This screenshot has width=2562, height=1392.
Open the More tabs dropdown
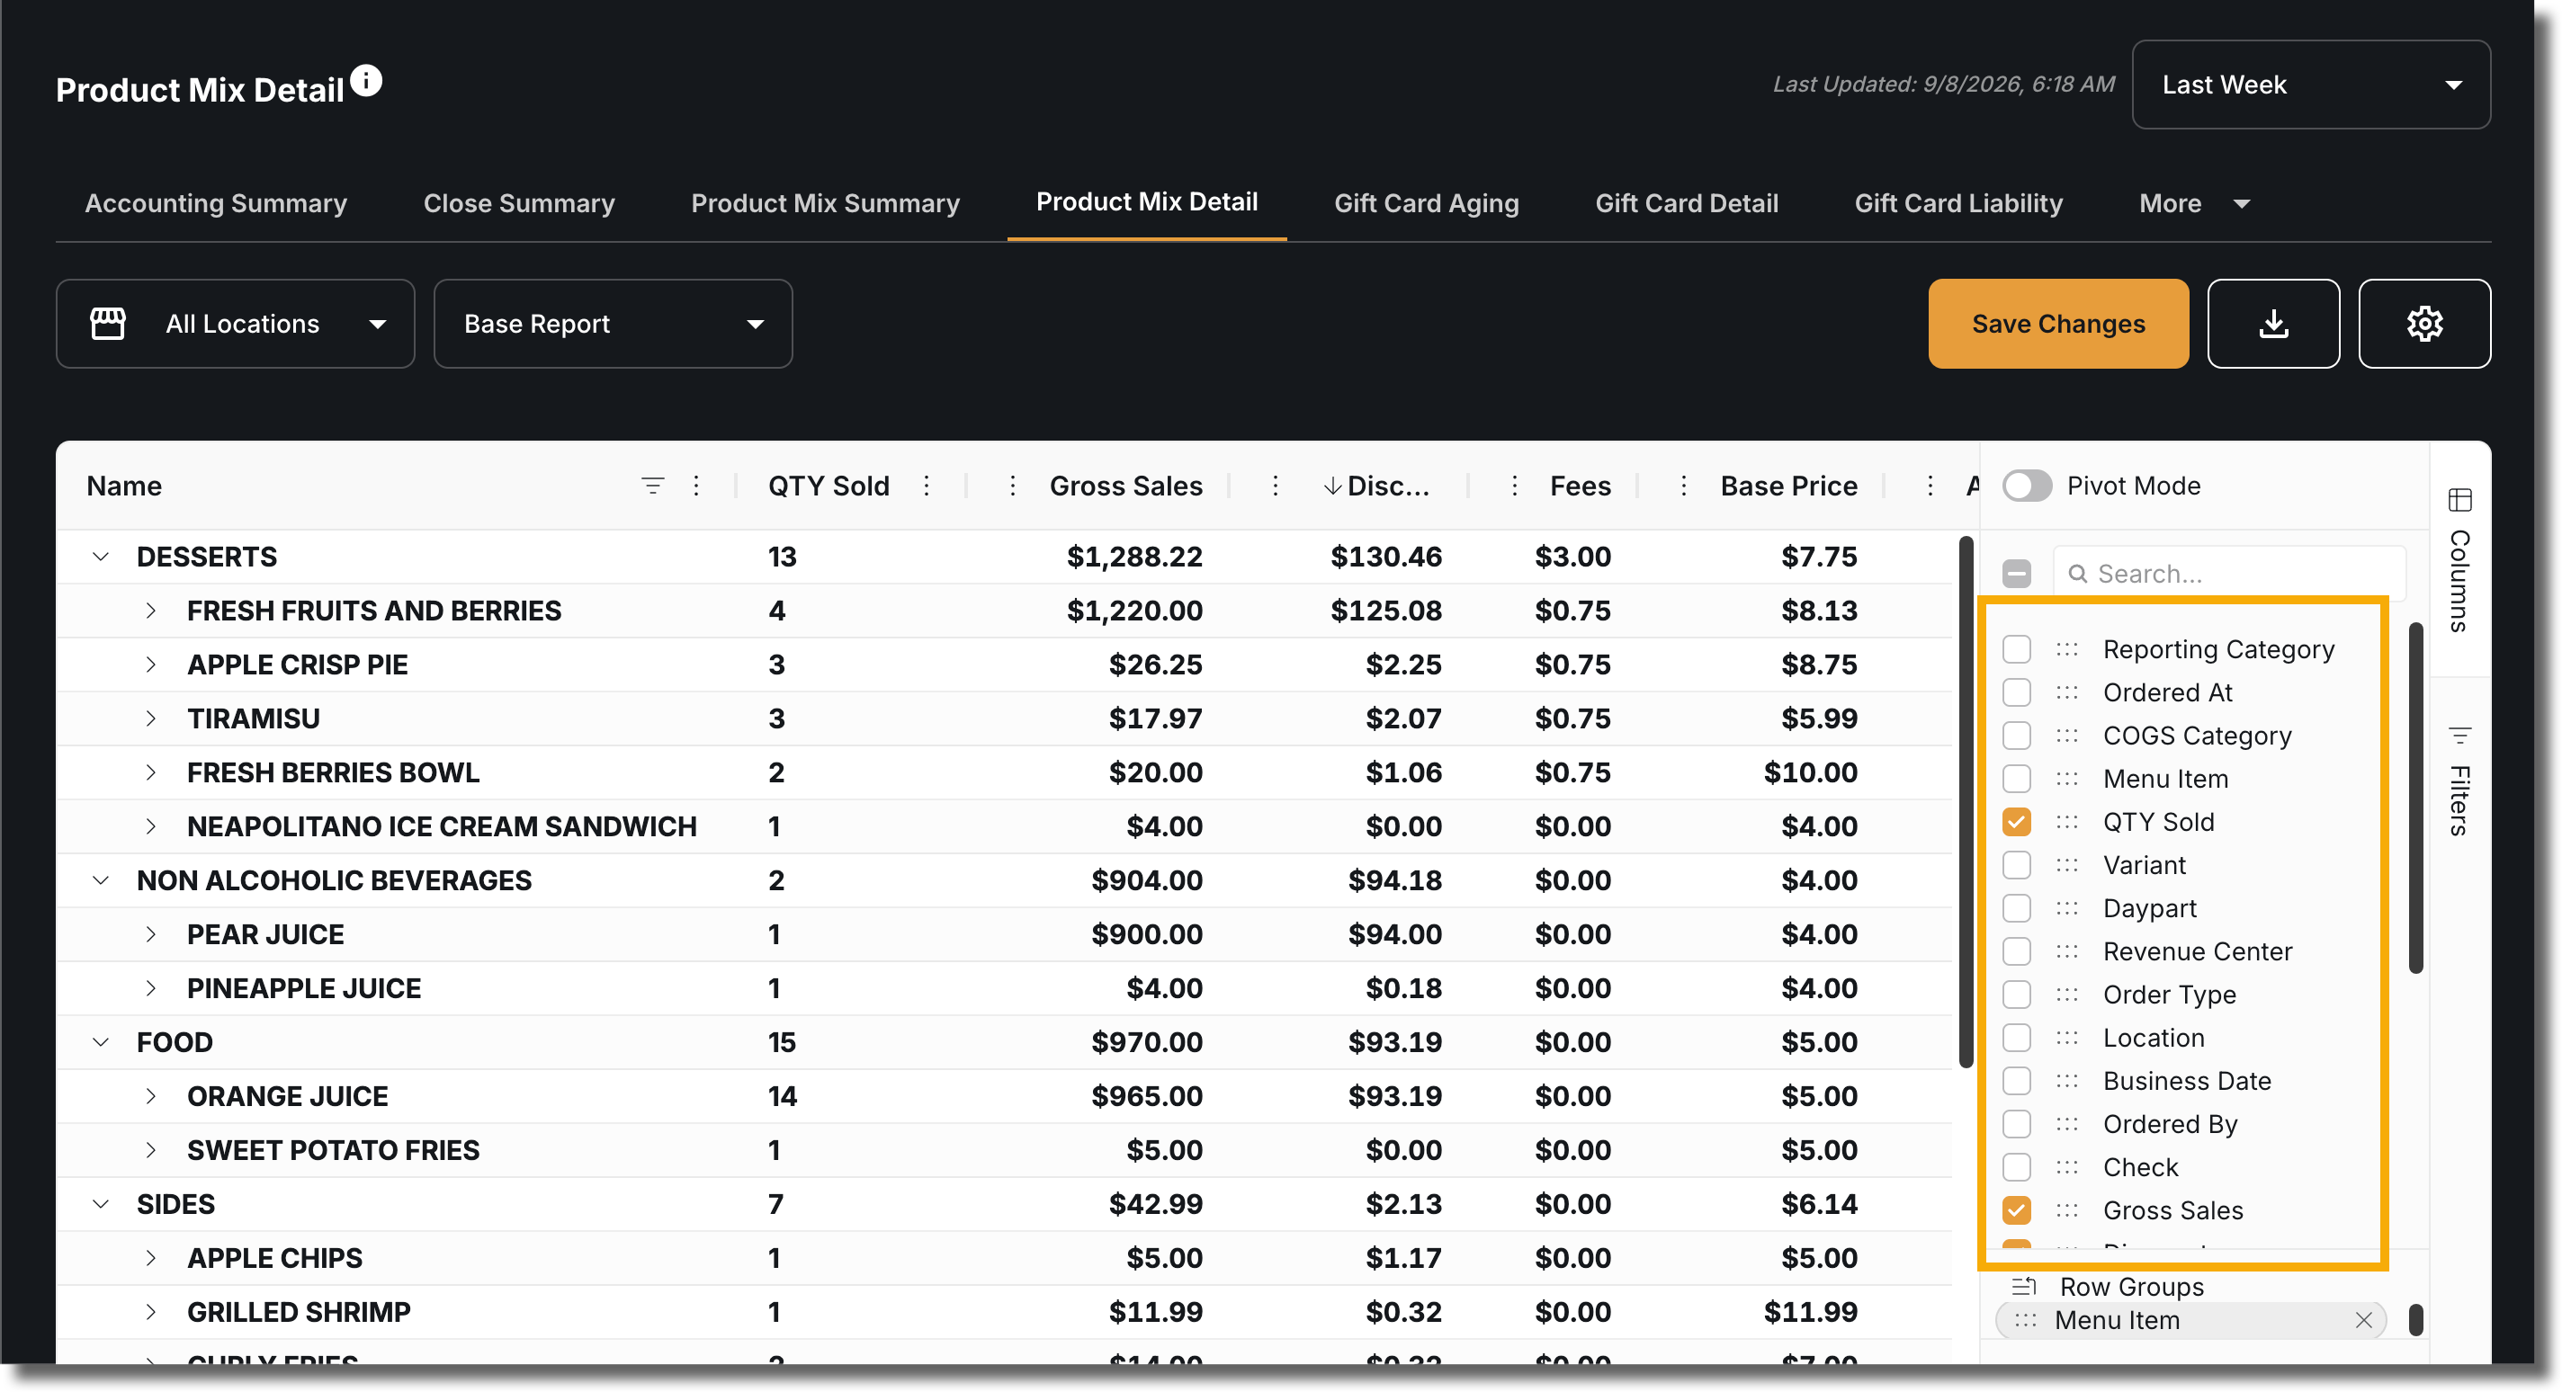pos(2194,203)
